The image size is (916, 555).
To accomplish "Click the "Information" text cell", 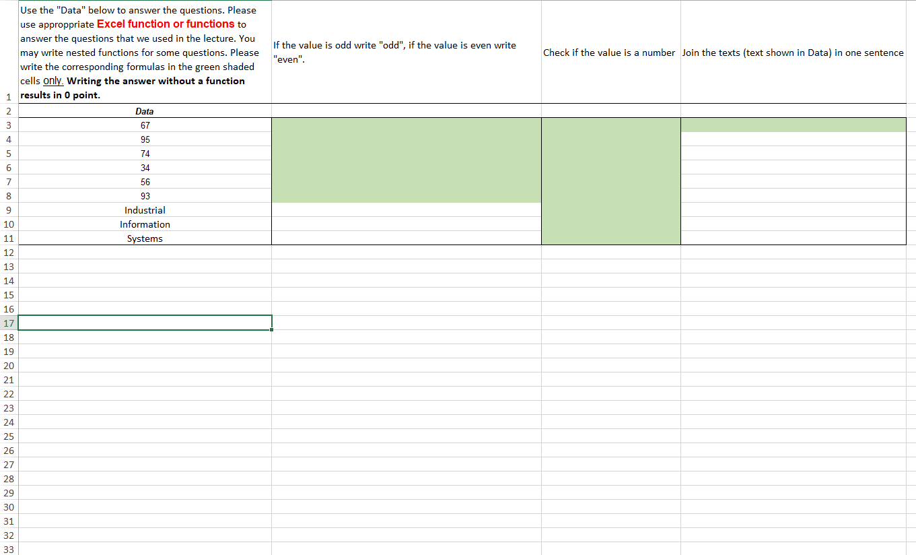I will coord(145,224).
